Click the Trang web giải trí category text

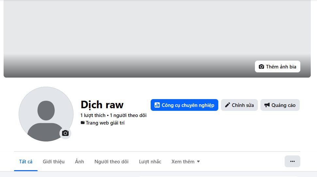[x=105, y=123]
